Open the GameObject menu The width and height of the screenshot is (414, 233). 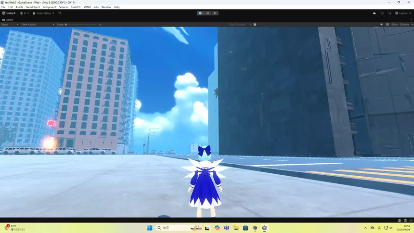(33, 7)
